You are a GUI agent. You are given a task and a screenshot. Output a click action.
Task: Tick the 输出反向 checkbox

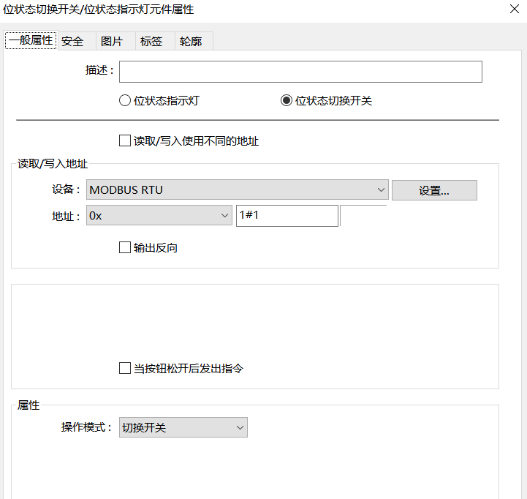(x=125, y=248)
